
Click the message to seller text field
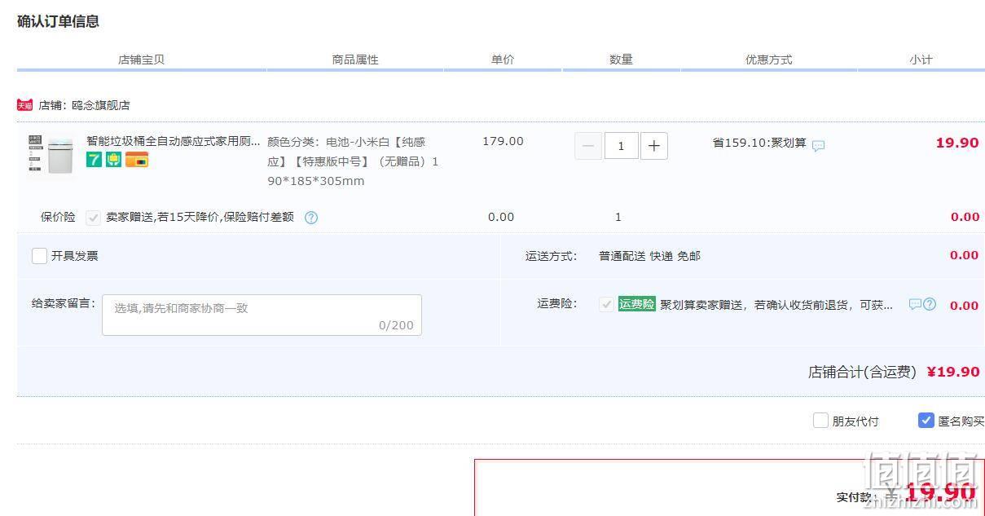tap(262, 315)
